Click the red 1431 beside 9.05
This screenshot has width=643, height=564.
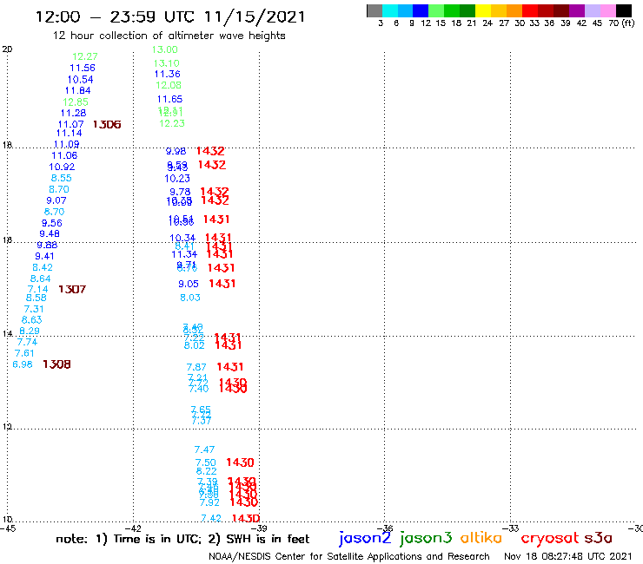click(222, 284)
